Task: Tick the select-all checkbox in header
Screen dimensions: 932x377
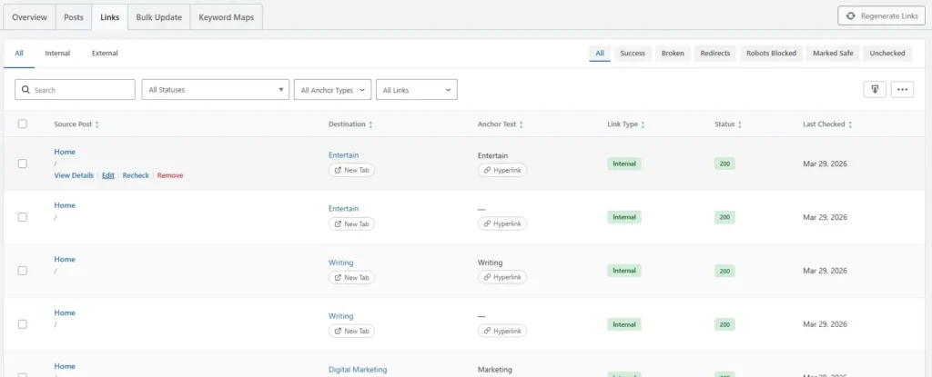Action: pyautogui.click(x=23, y=124)
